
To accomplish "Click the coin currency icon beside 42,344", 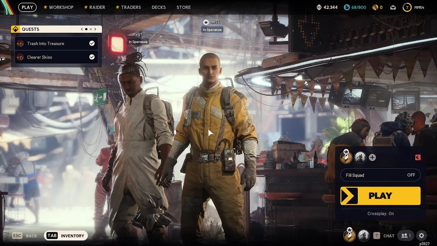I will 320,7.
